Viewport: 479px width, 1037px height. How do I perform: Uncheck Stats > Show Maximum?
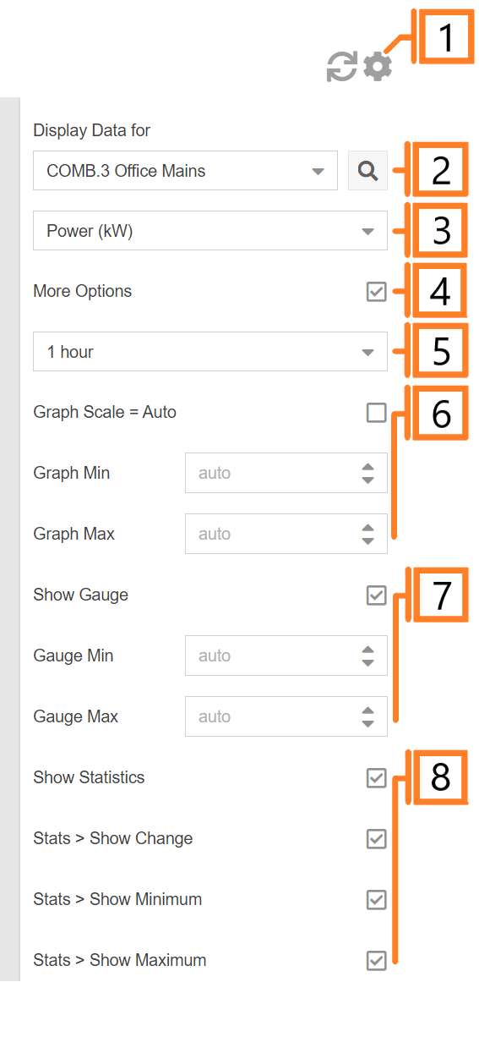click(377, 961)
